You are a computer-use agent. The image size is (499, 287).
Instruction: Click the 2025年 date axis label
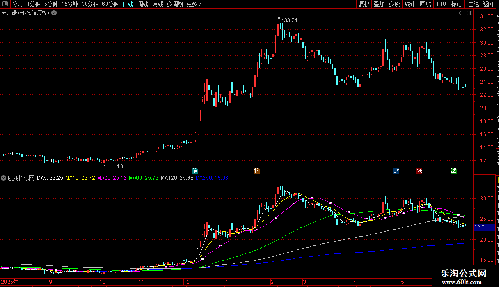[10, 282]
